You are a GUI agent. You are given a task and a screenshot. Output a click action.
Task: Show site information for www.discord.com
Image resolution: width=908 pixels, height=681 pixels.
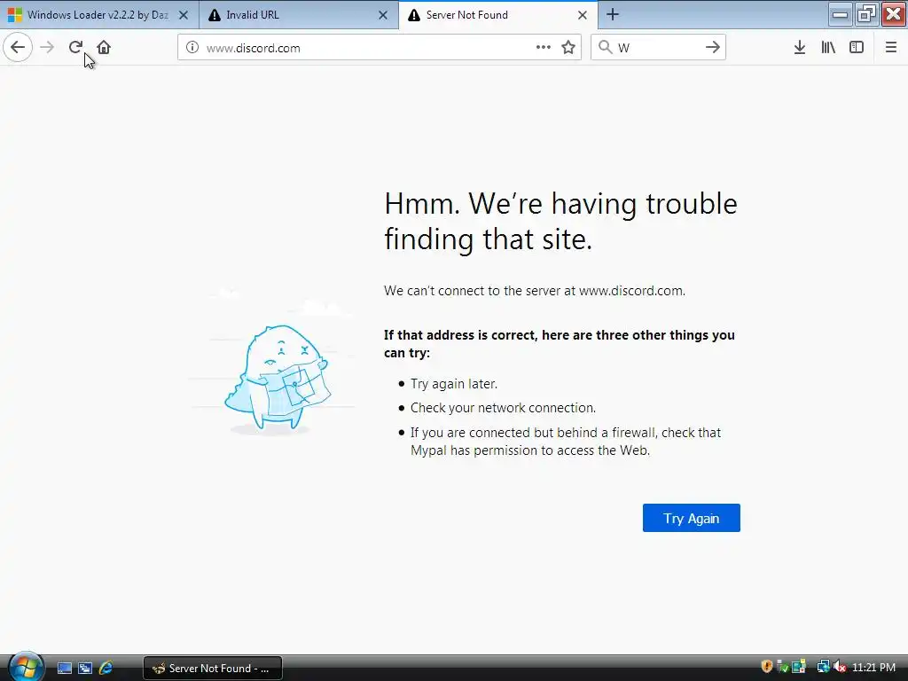coord(192,48)
